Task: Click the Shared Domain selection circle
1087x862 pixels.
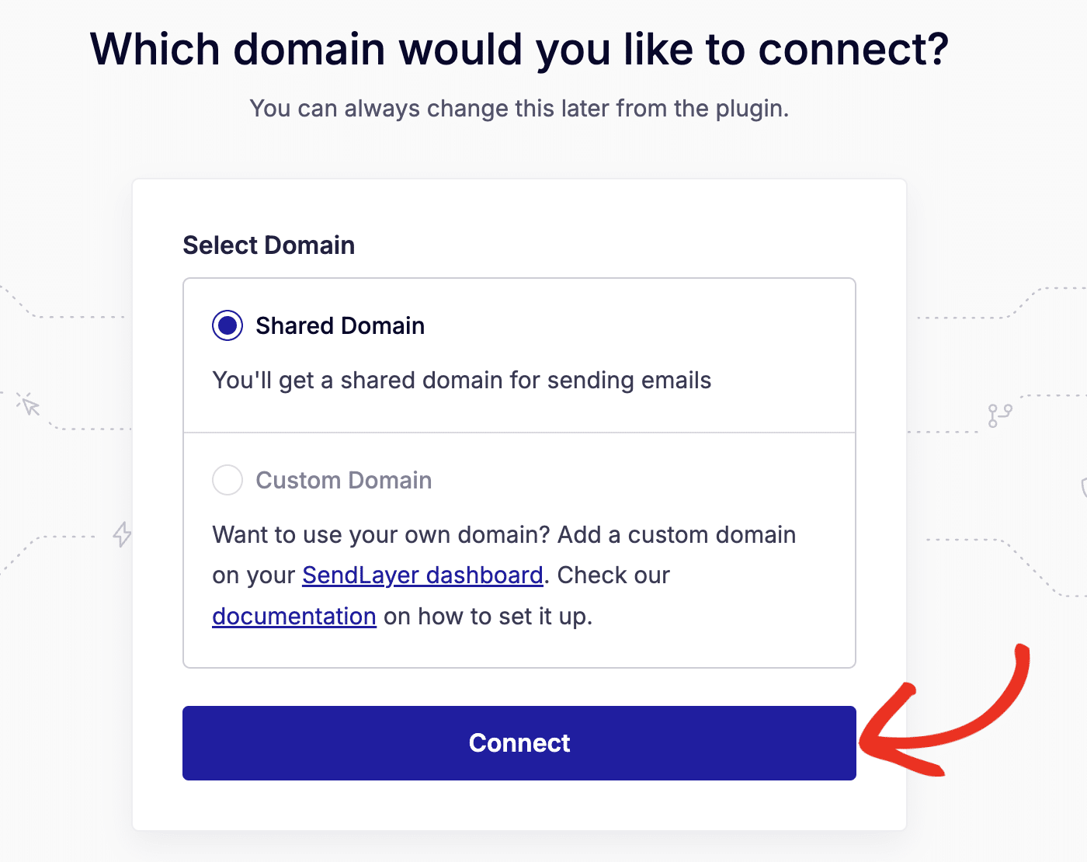Action: click(x=227, y=325)
